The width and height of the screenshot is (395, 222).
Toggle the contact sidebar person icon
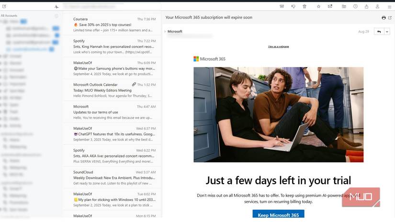pyautogui.click(x=377, y=7)
